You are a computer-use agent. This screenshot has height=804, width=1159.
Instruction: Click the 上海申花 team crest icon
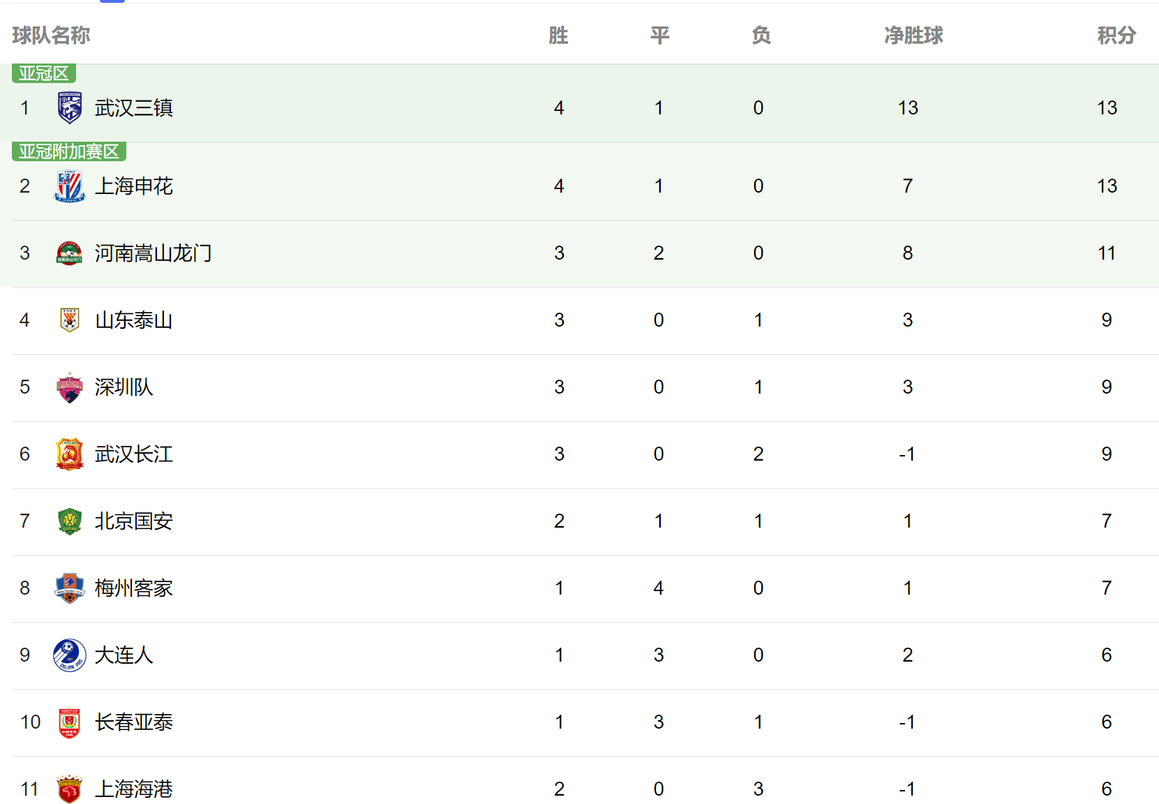tap(70, 186)
